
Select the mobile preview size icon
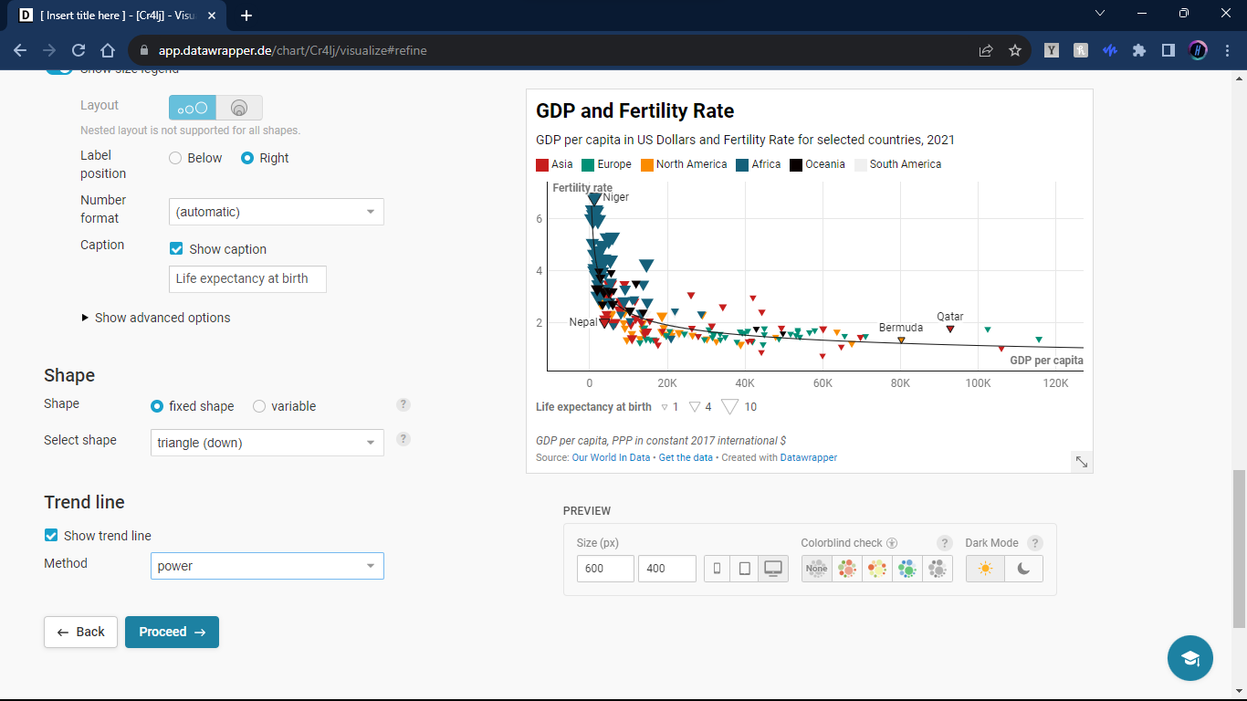717,569
